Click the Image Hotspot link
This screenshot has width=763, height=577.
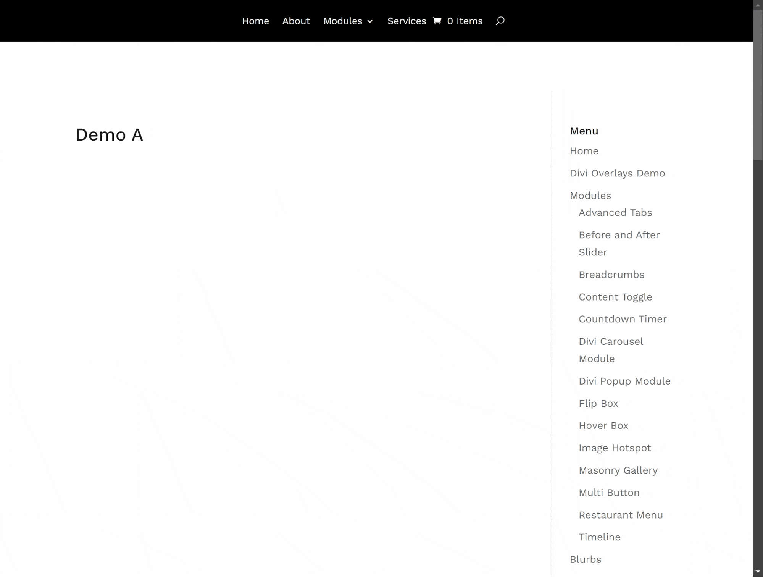click(615, 448)
